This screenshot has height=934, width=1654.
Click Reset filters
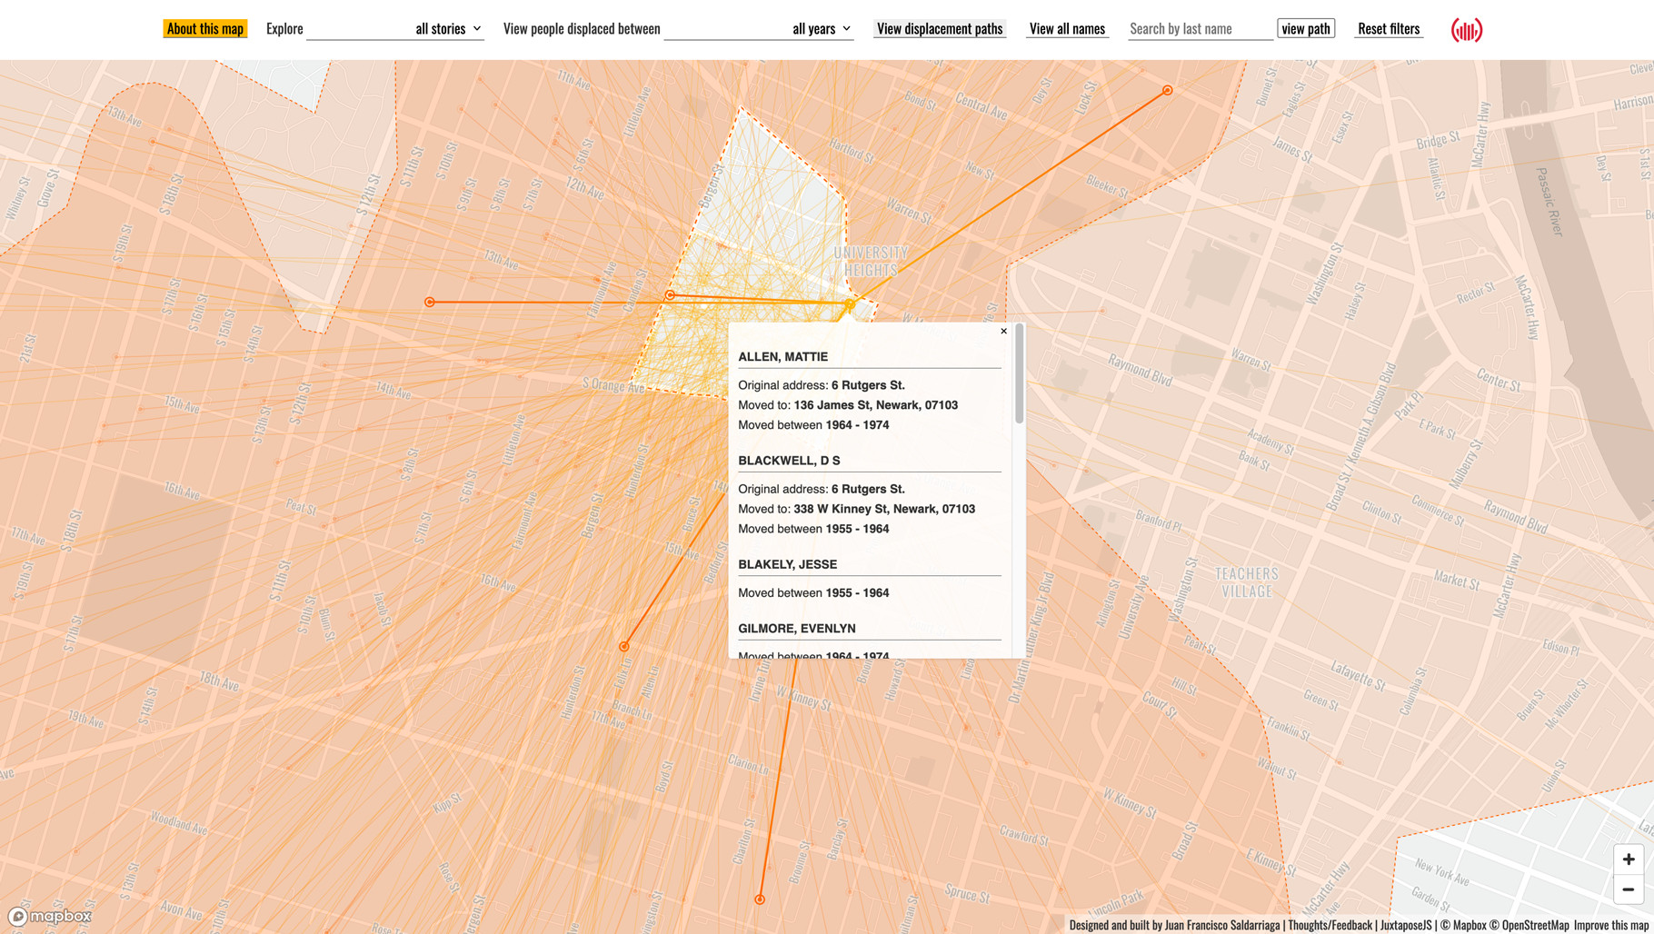1389,28
